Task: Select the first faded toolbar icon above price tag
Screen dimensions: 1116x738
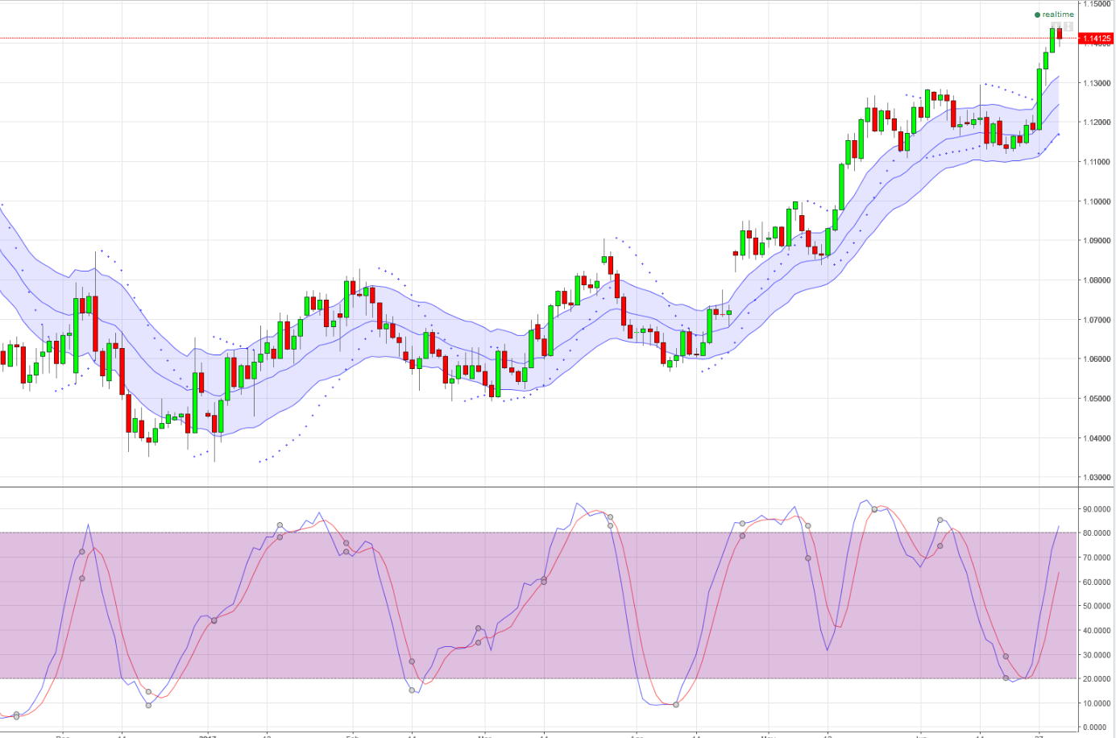Action: 1056,26
